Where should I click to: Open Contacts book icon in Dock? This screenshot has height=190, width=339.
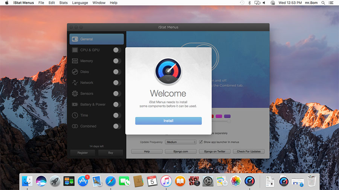tap(138, 181)
